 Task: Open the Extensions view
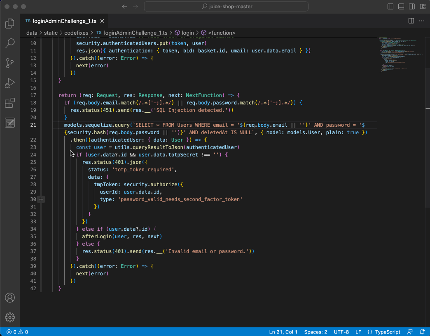point(9,103)
